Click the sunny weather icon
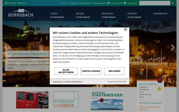This screenshot has height=112, width=179. (x=159, y=89)
